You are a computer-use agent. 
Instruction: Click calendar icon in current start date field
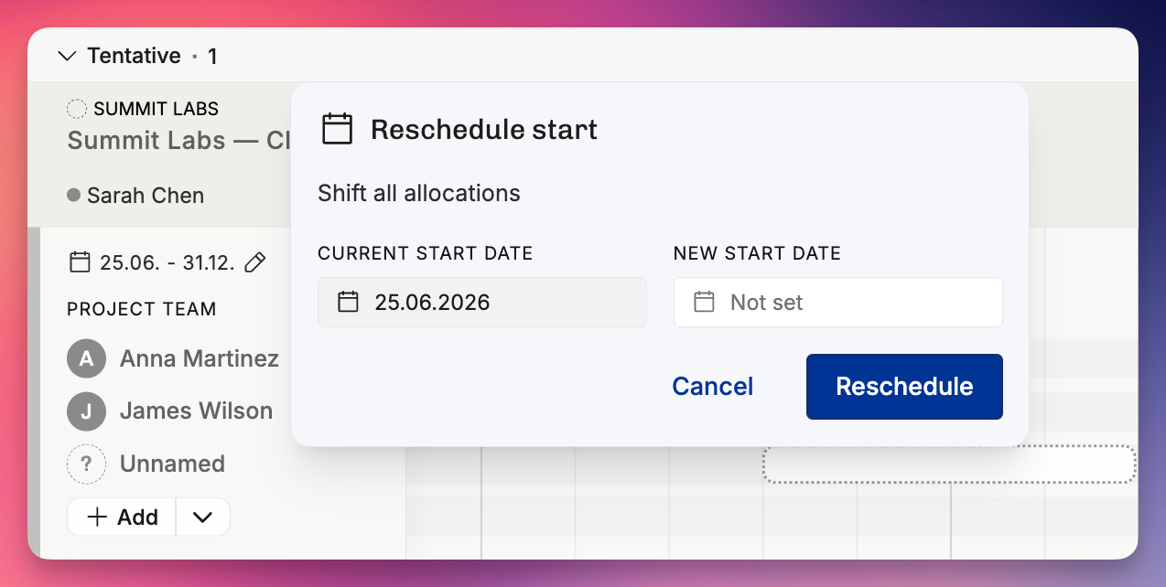tap(348, 302)
